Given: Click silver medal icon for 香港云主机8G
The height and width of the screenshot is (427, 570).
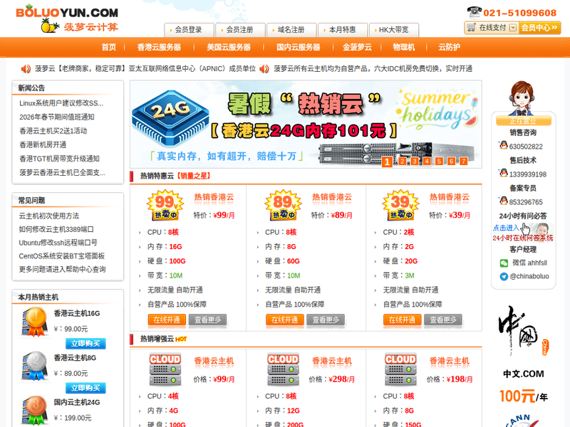Looking at the screenshot, I should (x=35, y=366).
